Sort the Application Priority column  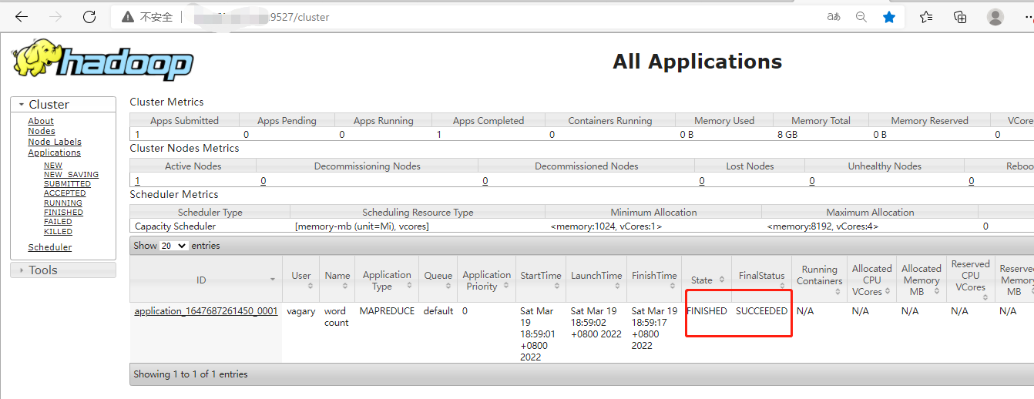coord(506,286)
